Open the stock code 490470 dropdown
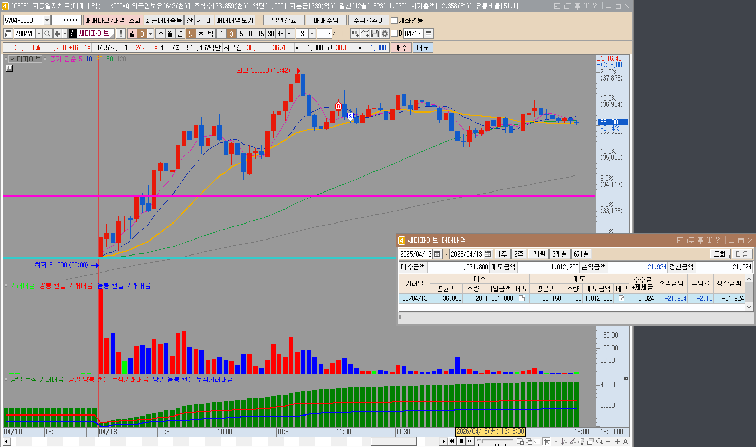The image size is (756, 447). pyautogui.click(x=39, y=34)
